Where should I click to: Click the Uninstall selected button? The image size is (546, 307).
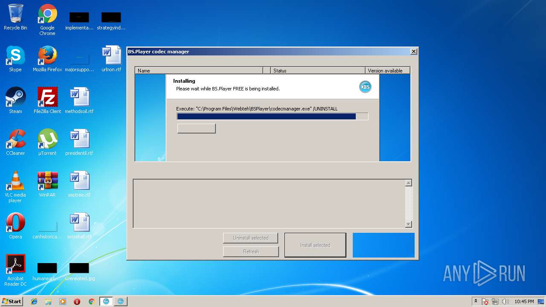click(x=251, y=238)
